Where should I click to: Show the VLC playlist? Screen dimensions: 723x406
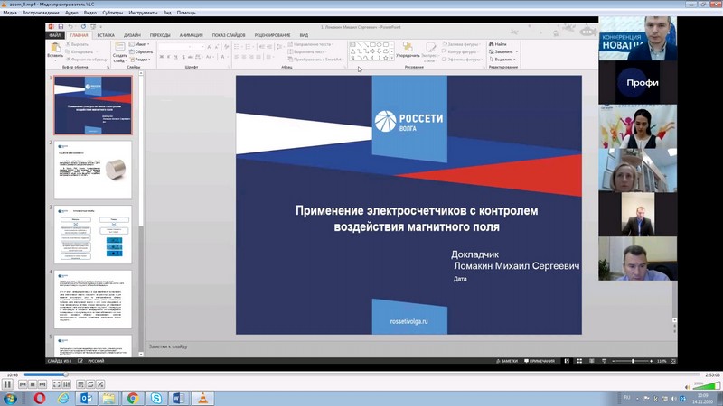pos(80,384)
